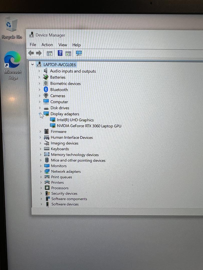Select the Memory technology devices label
This screenshot has height=270, width=203.
point(75,155)
